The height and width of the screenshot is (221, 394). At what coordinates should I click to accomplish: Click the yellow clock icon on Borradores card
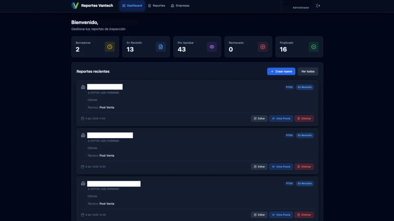coord(110,47)
